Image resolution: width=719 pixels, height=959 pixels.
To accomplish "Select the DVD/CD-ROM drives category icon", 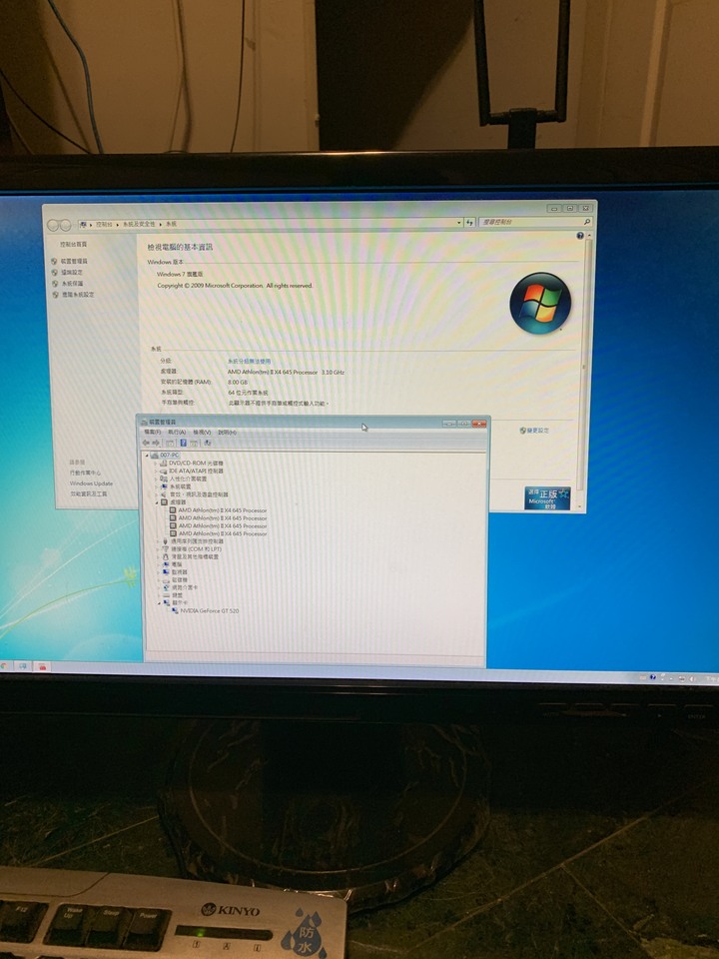I will pos(163,463).
